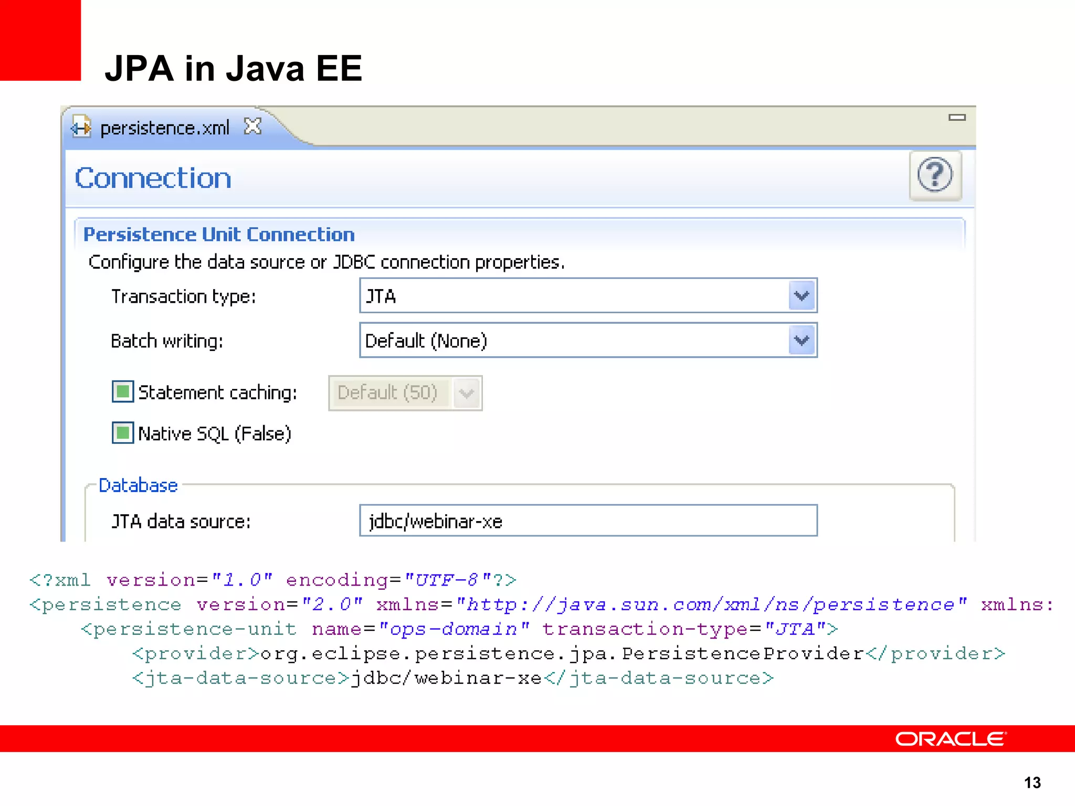Close the persistence.xml tab

pyautogui.click(x=252, y=126)
